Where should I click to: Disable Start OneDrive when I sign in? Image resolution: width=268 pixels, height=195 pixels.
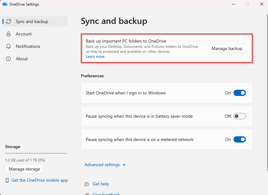click(239, 93)
